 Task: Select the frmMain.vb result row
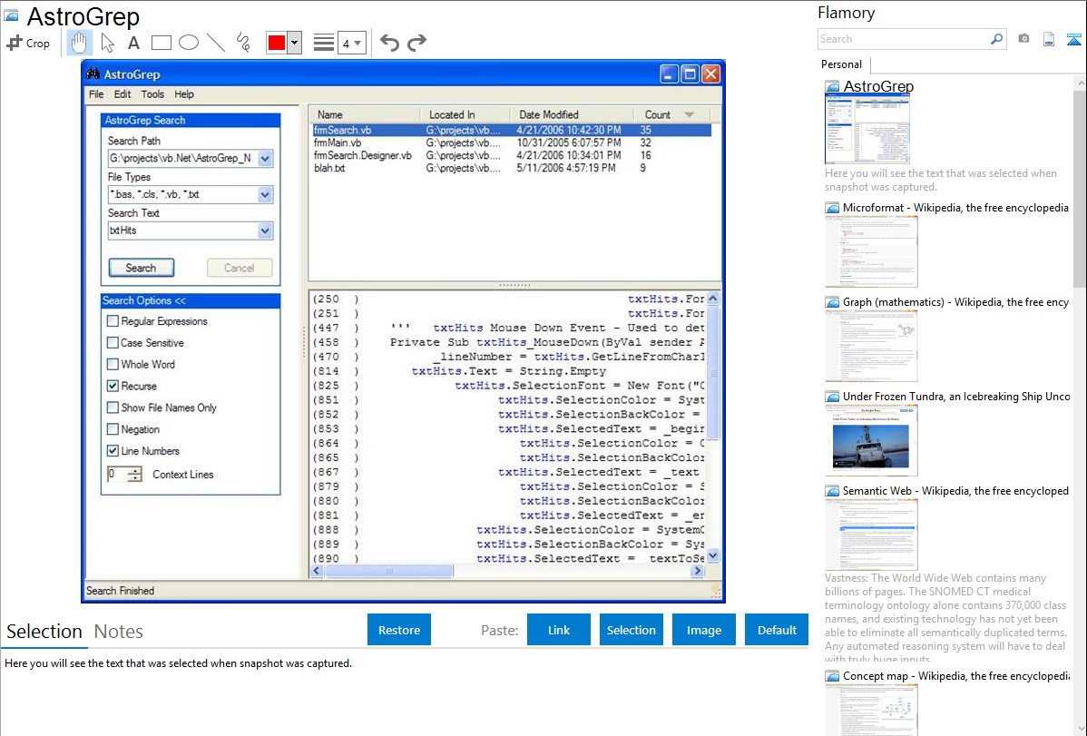pos(512,142)
